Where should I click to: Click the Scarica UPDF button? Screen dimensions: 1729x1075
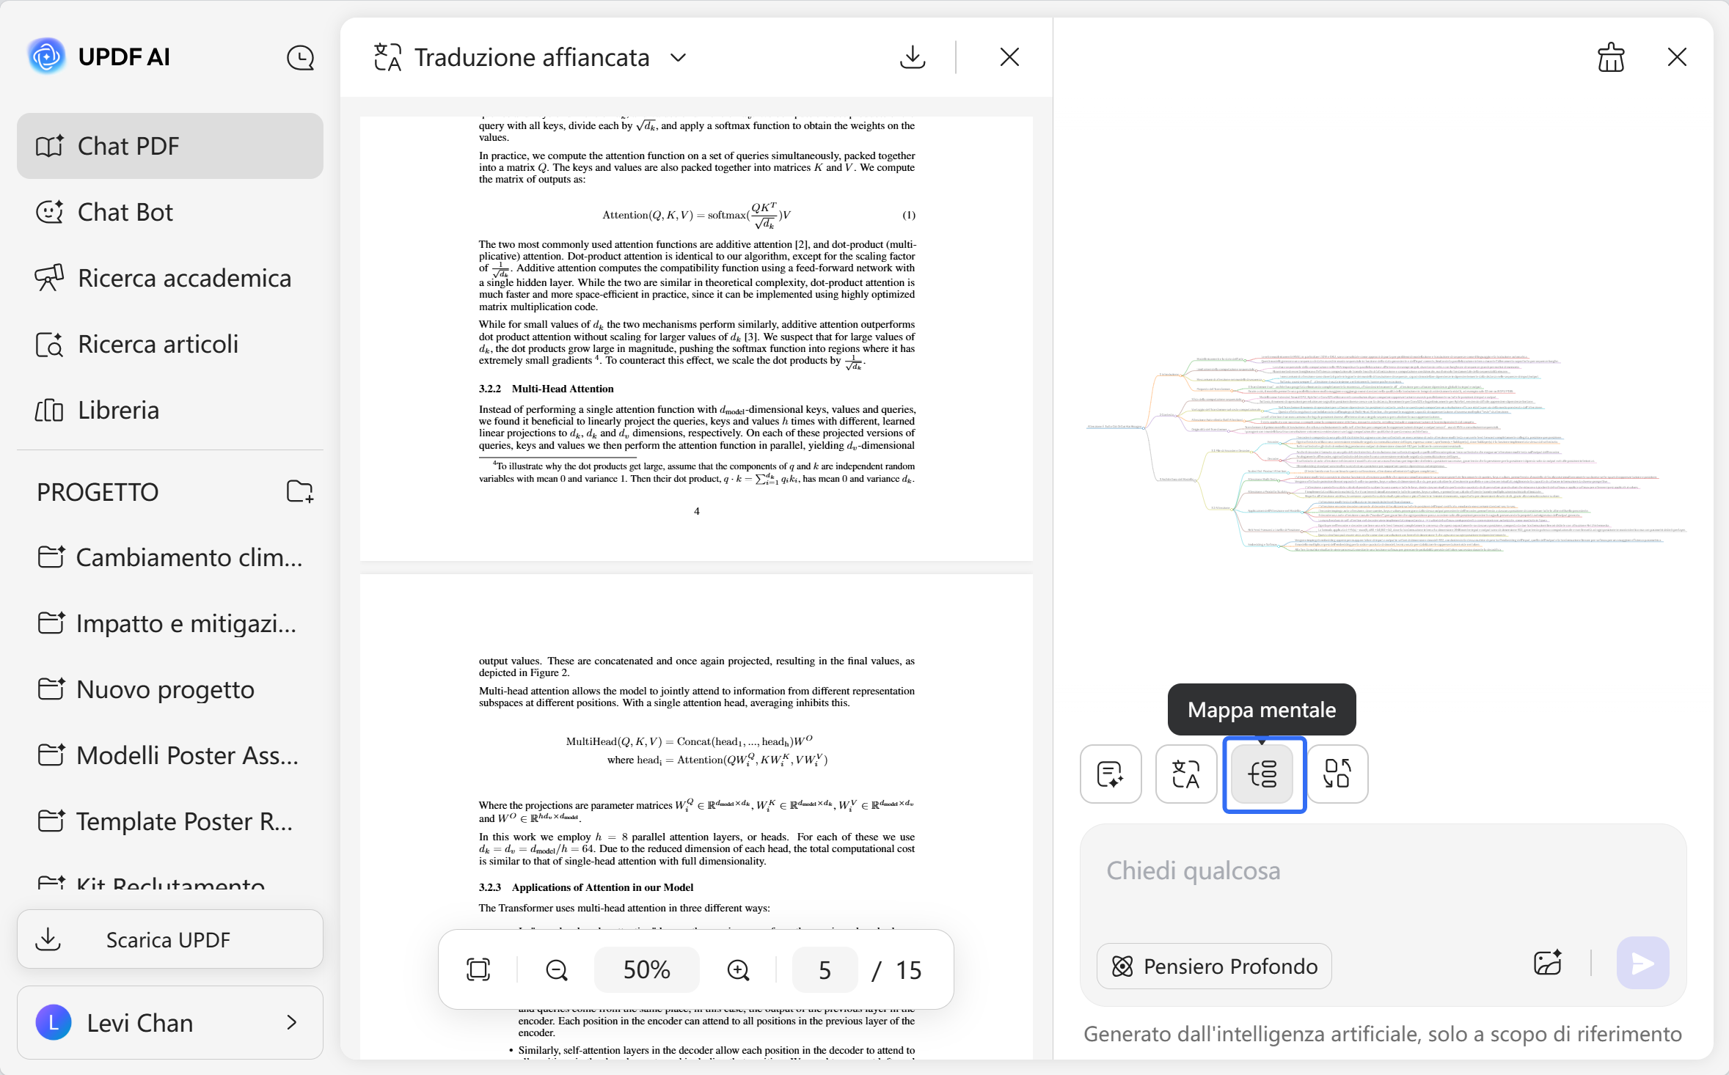(x=169, y=939)
